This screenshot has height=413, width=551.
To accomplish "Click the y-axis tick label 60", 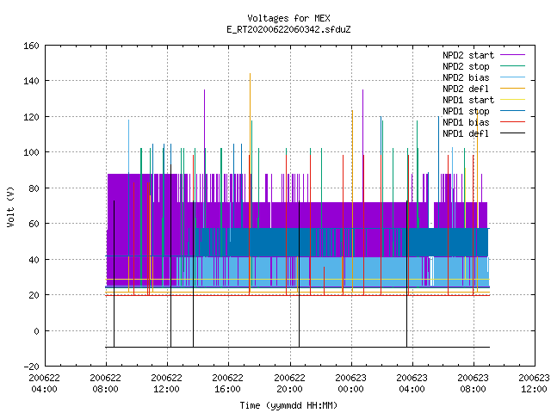I will point(34,224).
